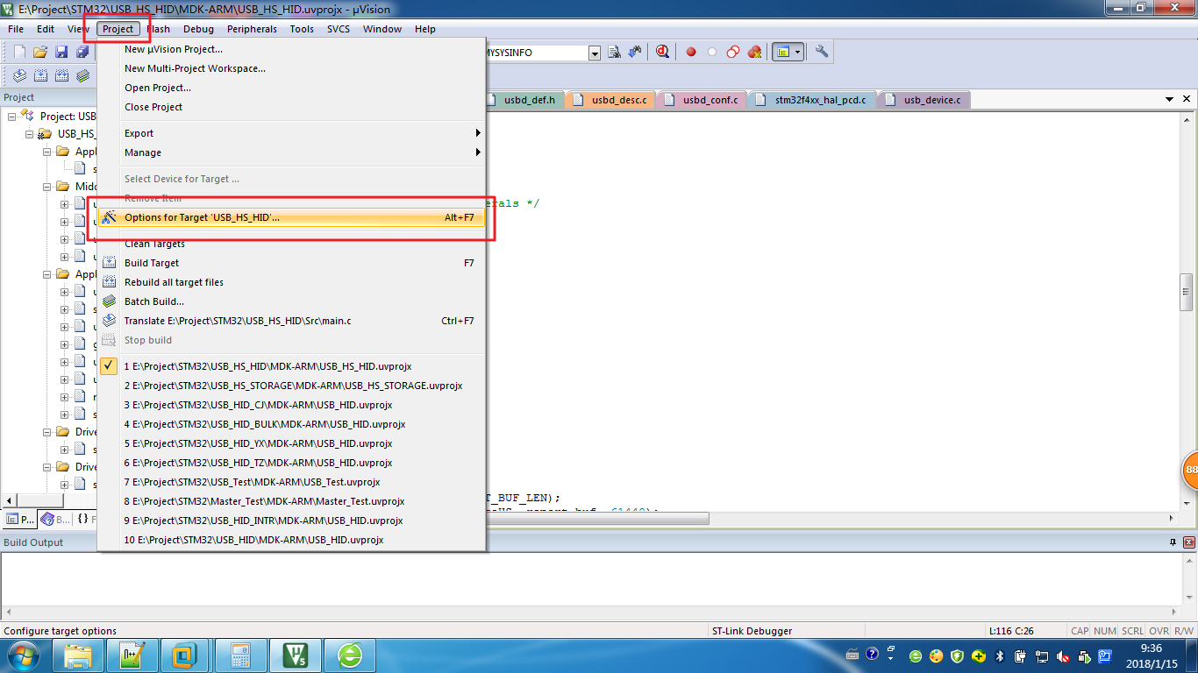Click the kill all breakpoints icon
This screenshot has width=1198, height=673.
pos(754,53)
